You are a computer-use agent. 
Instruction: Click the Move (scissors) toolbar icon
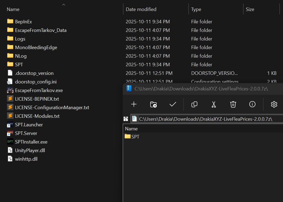214,104
